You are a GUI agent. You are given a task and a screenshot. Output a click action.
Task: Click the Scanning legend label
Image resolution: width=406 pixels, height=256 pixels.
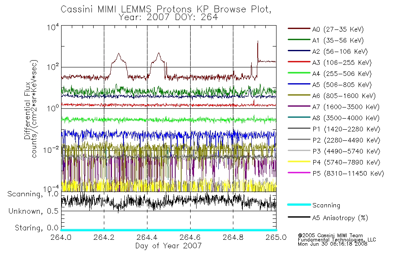tap(326, 205)
